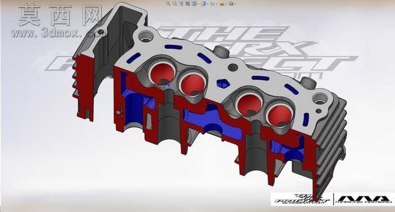This screenshot has height=212, width=395.
Task: Expand the Display Style dropdown arrow
Action: (208, 4)
